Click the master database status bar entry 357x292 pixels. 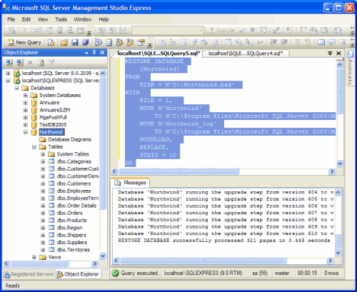tap(282, 273)
